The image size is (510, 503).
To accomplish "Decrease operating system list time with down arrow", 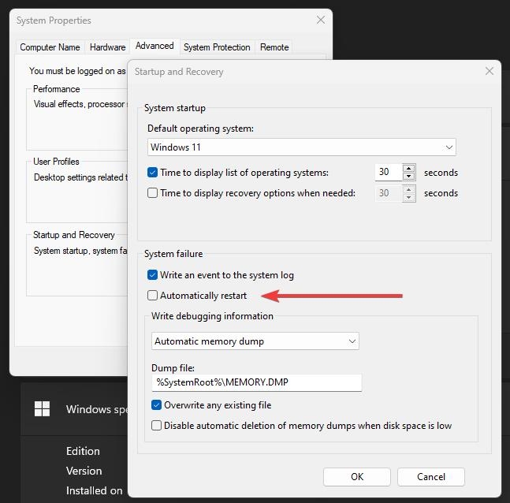I will [408, 177].
